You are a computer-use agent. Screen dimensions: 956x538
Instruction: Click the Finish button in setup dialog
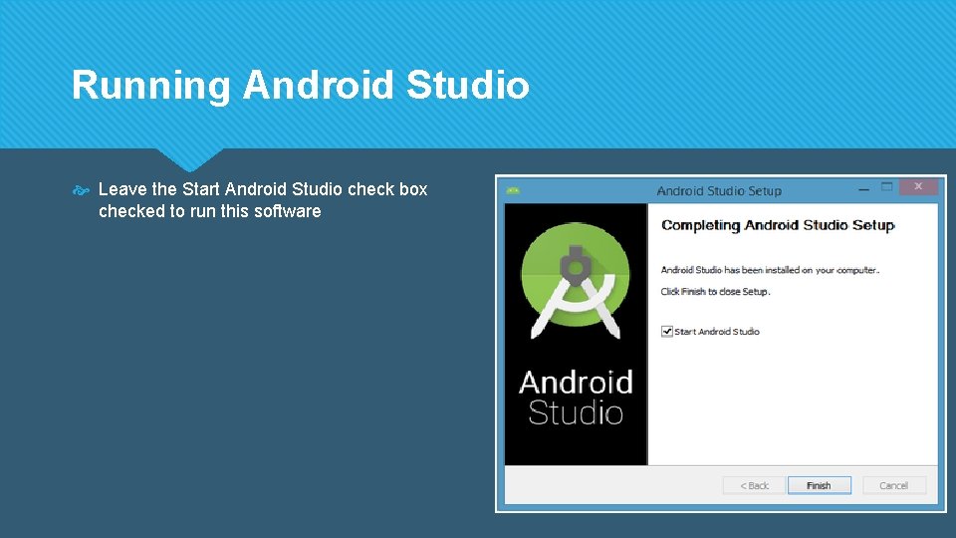pyautogui.click(x=819, y=485)
